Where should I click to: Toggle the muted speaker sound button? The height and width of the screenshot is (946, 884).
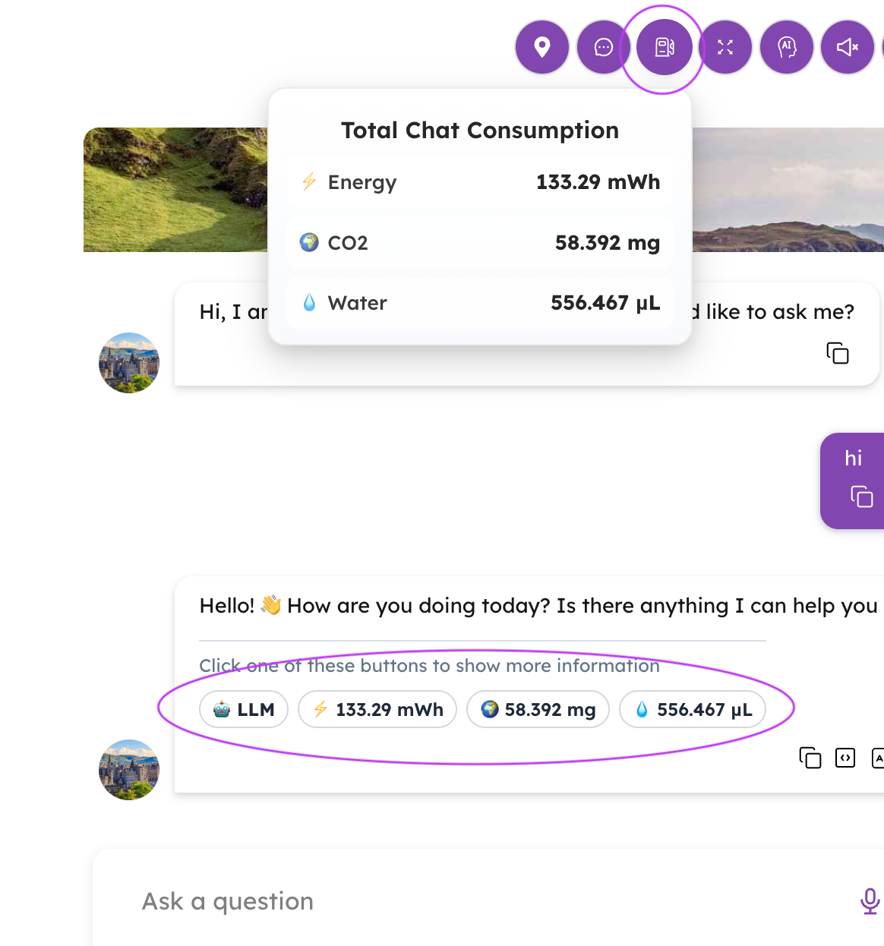848,48
